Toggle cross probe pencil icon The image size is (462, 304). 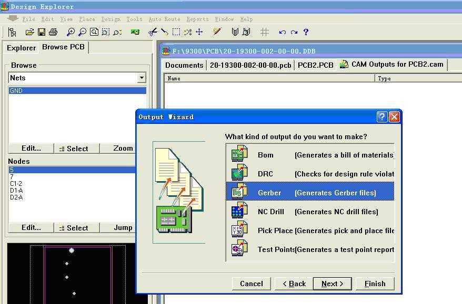217,32
